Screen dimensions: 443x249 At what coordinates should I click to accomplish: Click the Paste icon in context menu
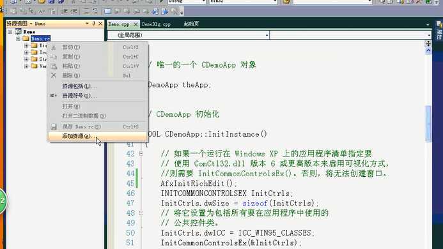[x=54, y=66]
